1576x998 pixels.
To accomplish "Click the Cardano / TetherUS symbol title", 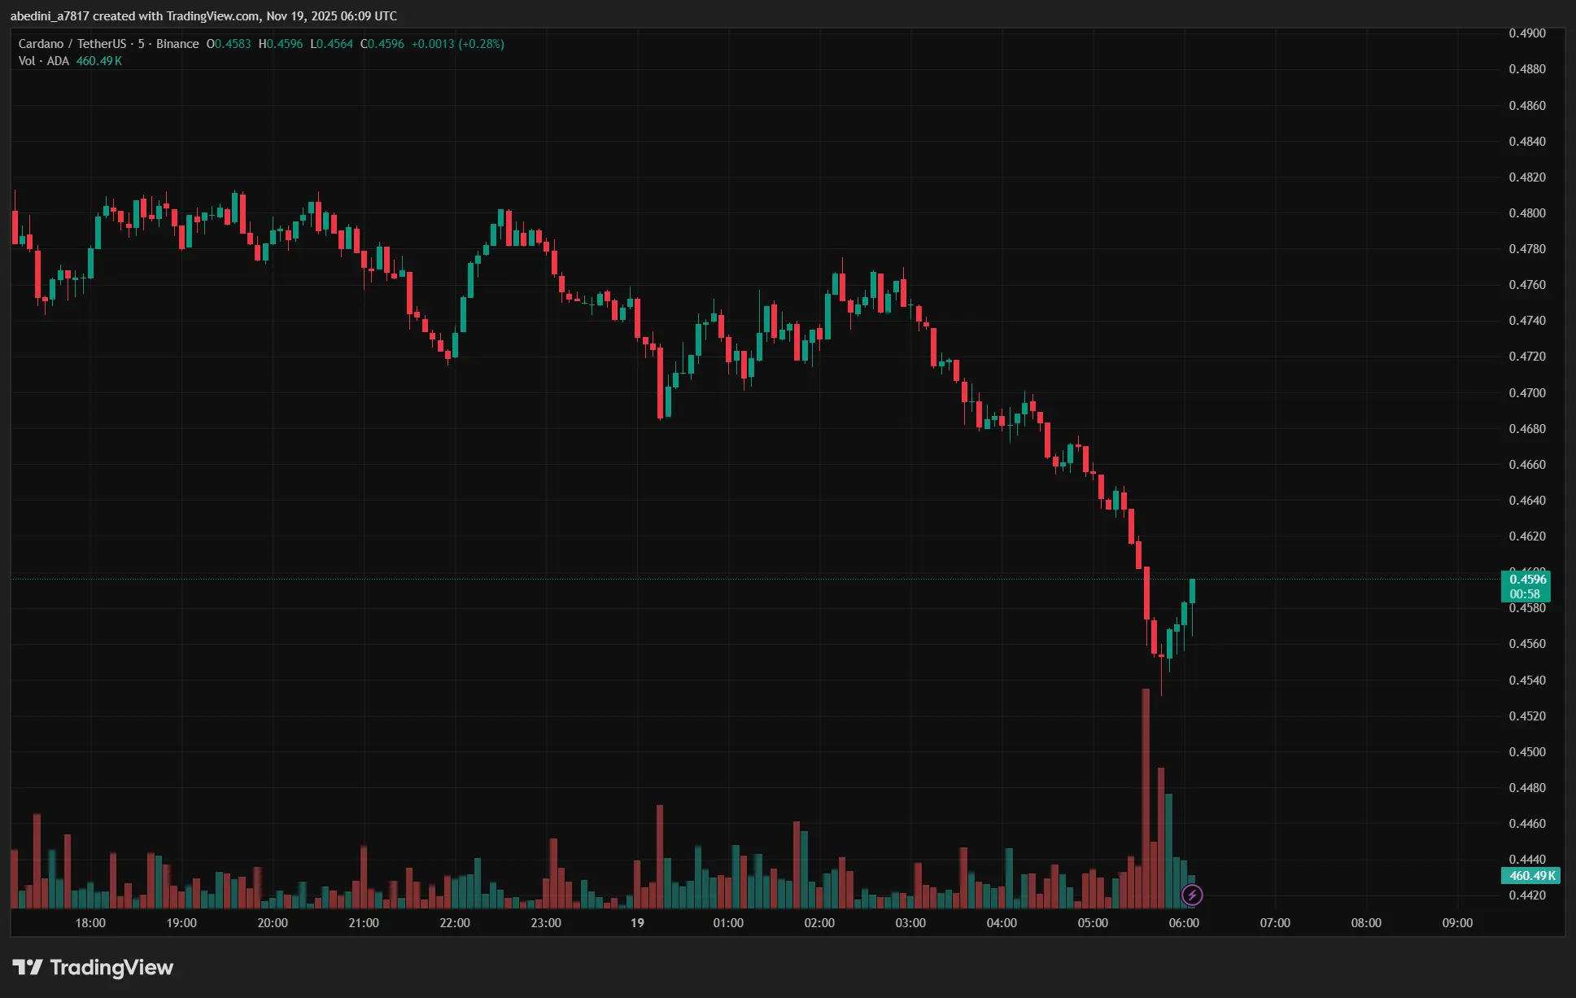I will 72,44.
